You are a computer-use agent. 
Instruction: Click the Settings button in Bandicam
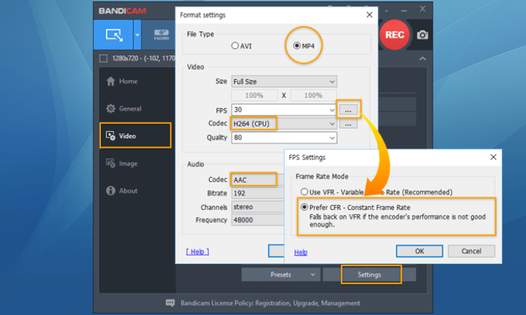coord(370,274)
